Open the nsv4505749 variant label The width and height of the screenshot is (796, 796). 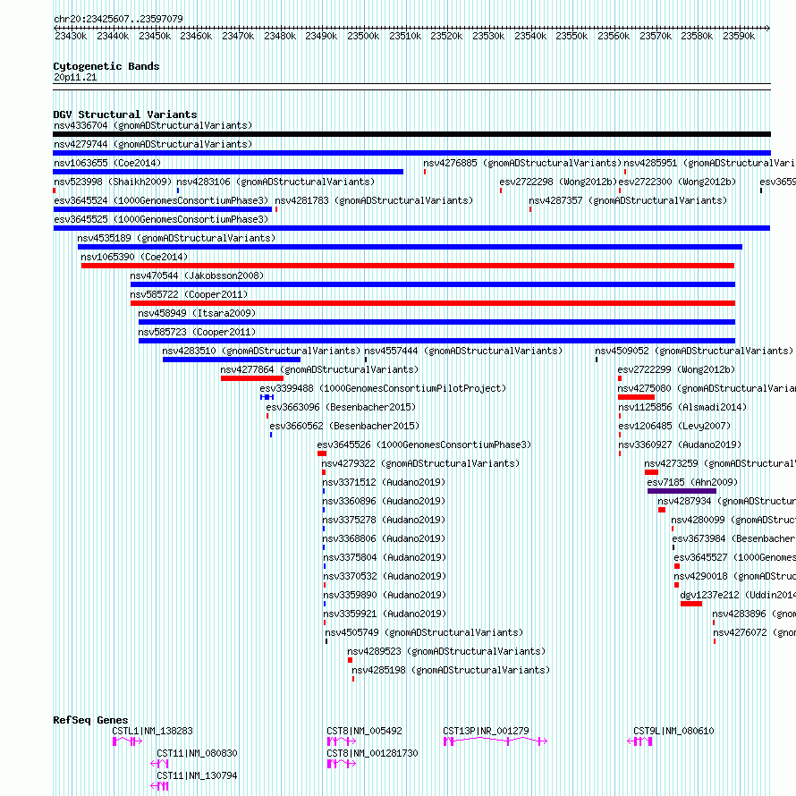point(424,632)
